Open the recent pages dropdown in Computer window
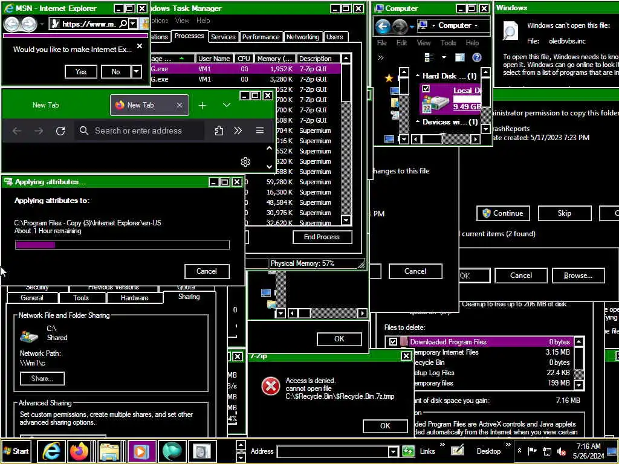The image size is (619, 464). [x=412, y=26]
